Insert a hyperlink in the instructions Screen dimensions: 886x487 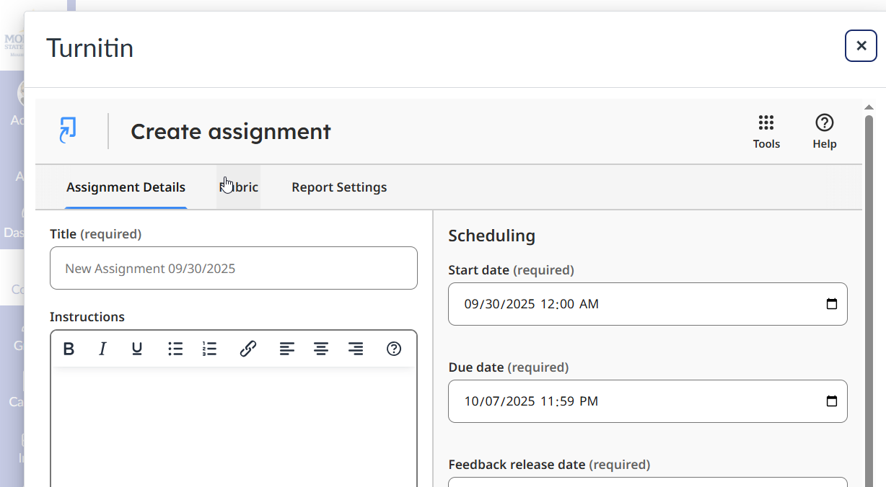tap(248, 349)
